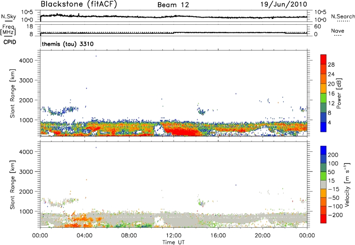
Task: Click the '16:00' time axis label
Action: 218,236
